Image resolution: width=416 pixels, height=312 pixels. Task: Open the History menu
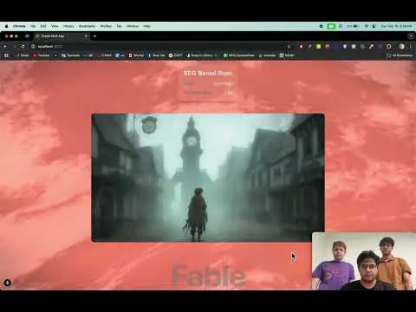[68, 26]
